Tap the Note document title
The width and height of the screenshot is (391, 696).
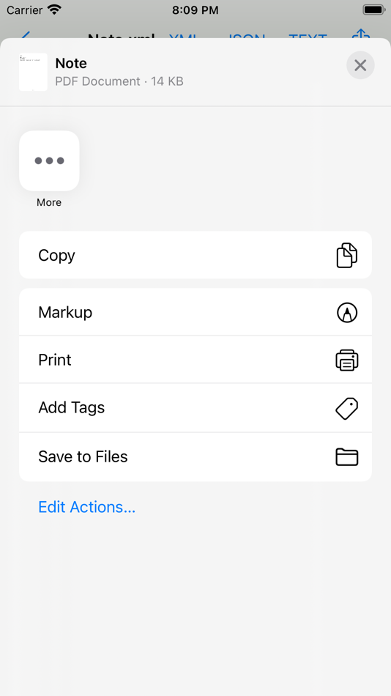tap(71, 64)
